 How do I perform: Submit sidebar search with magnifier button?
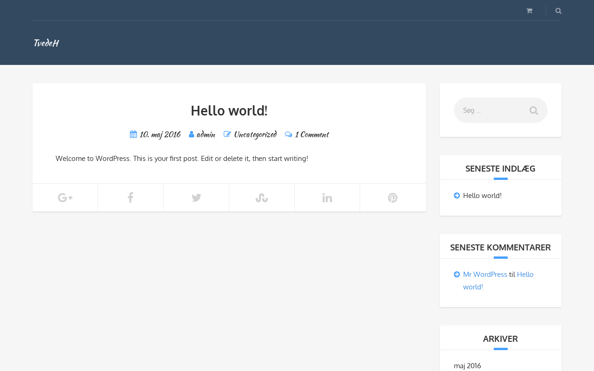pyautogui.click(x=534, y=110)
